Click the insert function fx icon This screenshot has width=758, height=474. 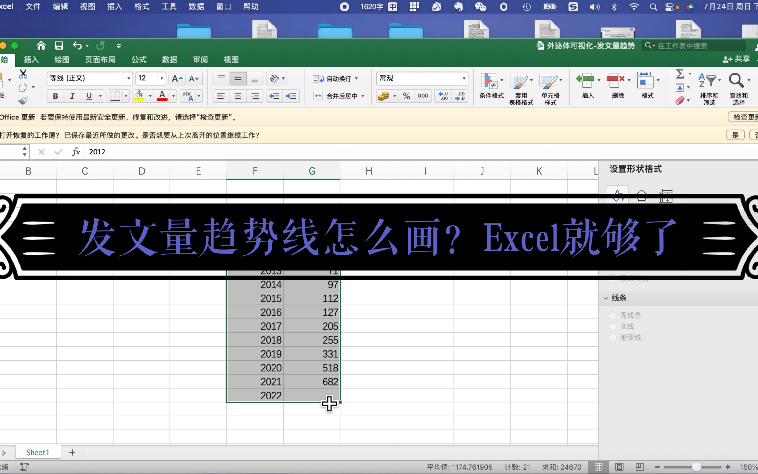pyautogui.click(x=75, y=152)
